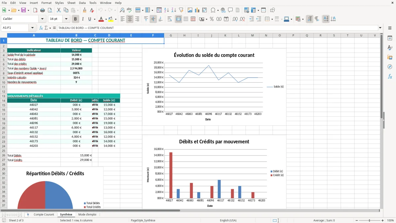Insert an image
The width and height of the screenshot is (396, 223).
pos(190,10)
